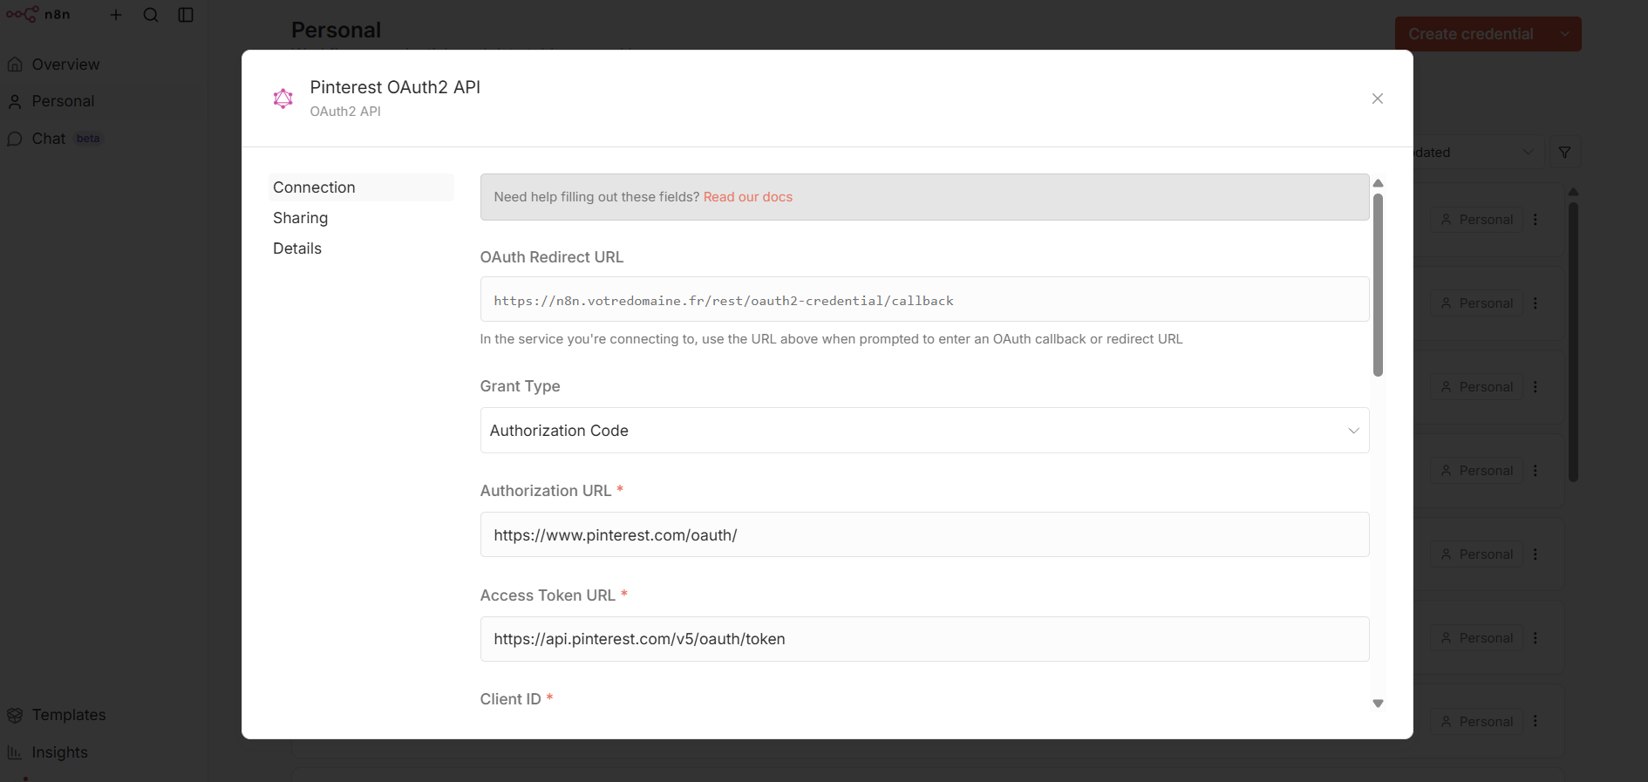Click the n8n logo in the sidebar
Viewport: 1648px width, 782px height.
tap(37, 15)
